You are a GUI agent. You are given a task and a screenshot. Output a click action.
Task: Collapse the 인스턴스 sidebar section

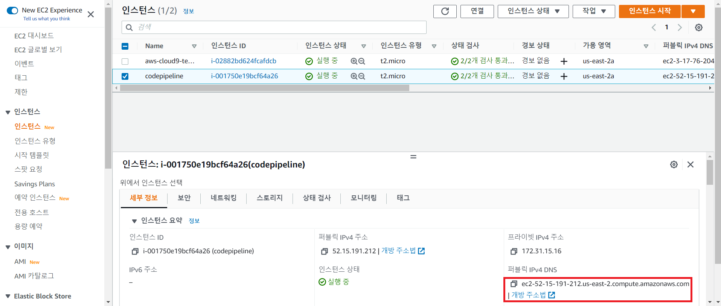coord(8,112)
